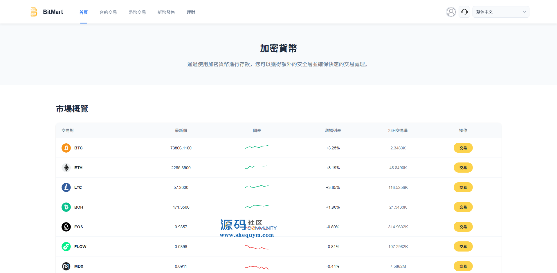Click the MDX coin icon
The image size is (557, 273).
point(66,266)
